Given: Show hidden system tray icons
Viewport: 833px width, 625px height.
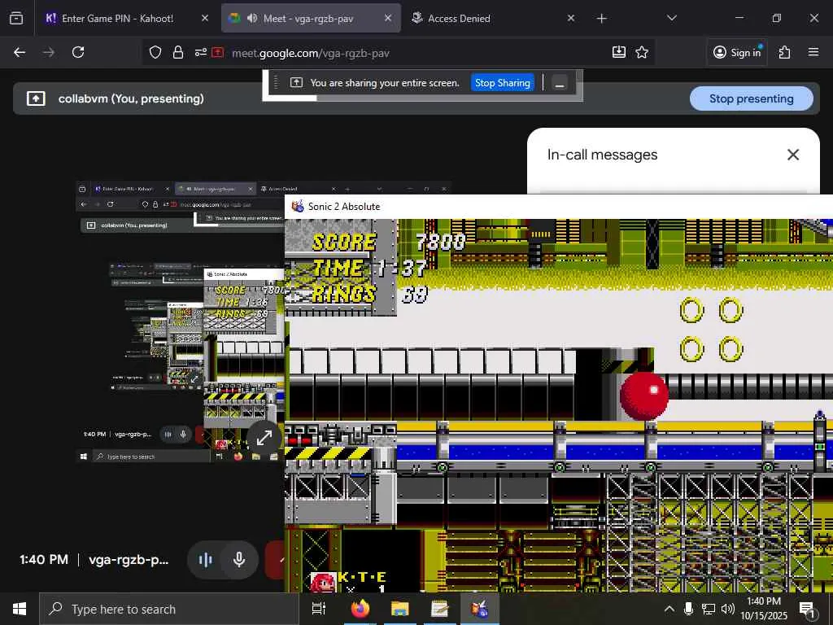Looking at the screenshot, I should click(669, 609).
